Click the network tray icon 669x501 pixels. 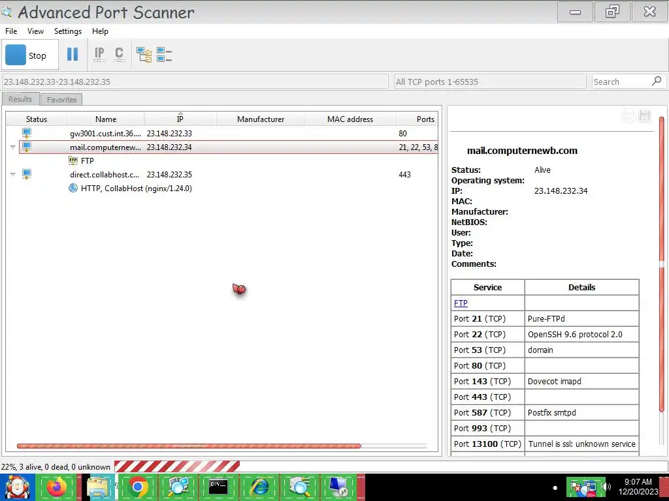coord(591,488)
